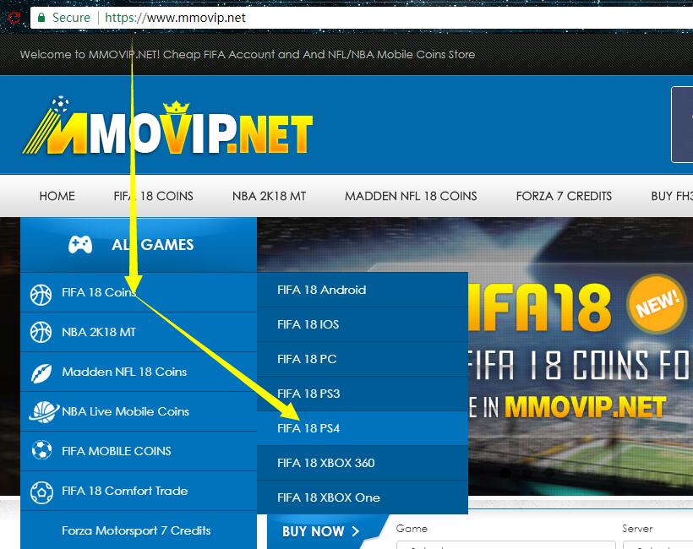Choose FIFA 18 IOS submenu item

363,324
